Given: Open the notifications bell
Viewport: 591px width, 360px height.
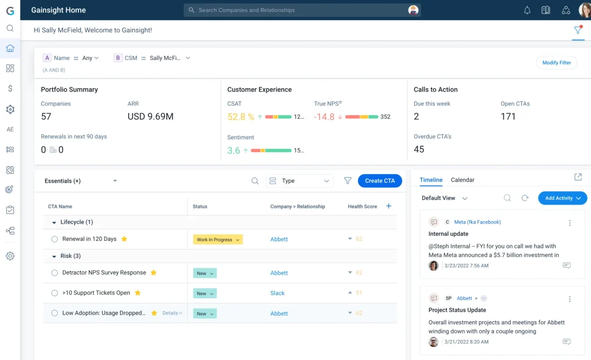Looking at the screenshot, I should click(x=527, y=10).
